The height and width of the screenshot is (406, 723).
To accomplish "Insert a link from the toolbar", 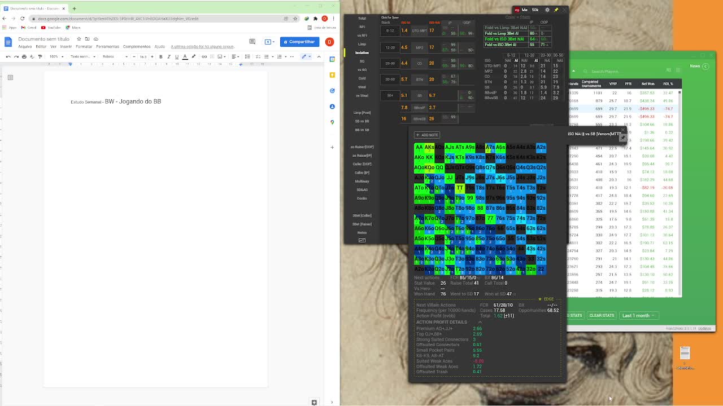I will 206,56.
